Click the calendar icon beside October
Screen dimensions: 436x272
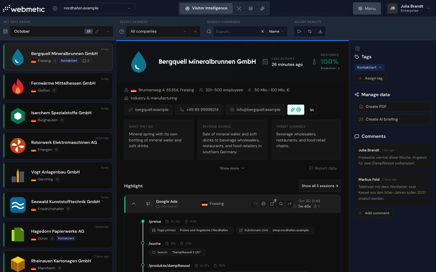(5, 32)
